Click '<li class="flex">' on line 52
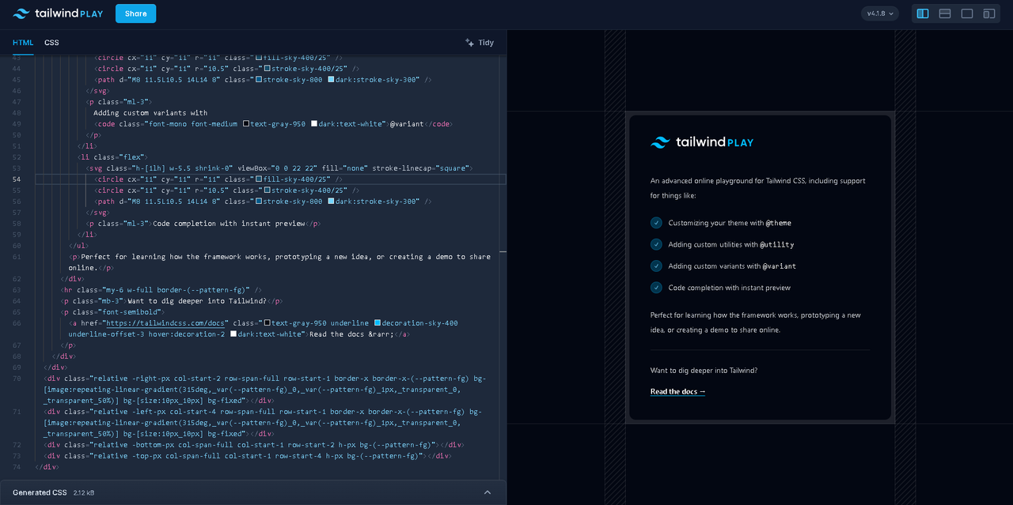The width and height of the screenshot is (1013, 505). [x=112, y=157]
